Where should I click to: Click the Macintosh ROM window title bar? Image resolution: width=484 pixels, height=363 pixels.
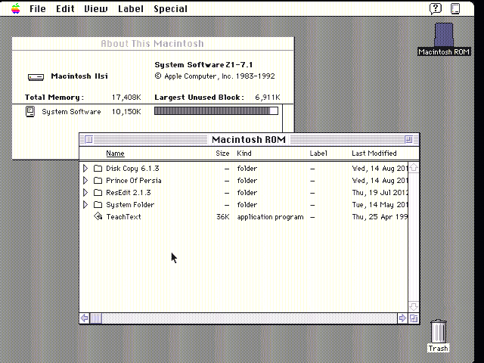click(249, 139)
